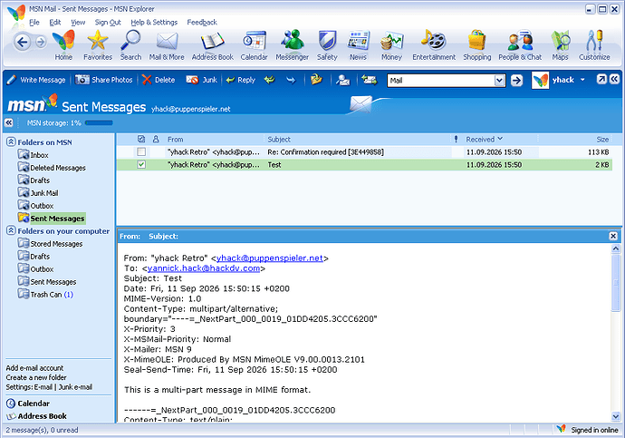The width and height of the screenshot is (625, 438).
Task: Click the yhack@puppenspieler.net email link
Action: [x=269, y=258]
